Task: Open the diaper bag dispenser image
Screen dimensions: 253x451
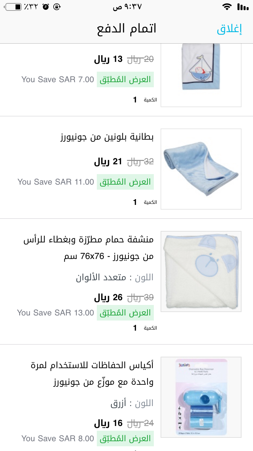Action: 201,397
